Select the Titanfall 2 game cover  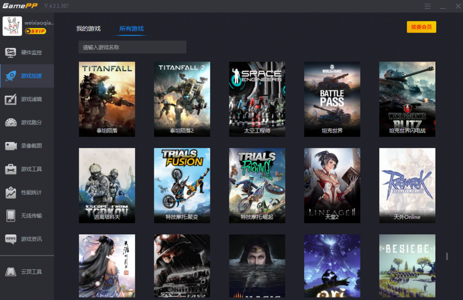coord(182,99)
